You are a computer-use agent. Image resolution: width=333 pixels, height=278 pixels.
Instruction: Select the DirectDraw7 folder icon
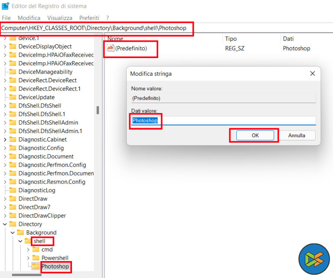pos(13,207)
